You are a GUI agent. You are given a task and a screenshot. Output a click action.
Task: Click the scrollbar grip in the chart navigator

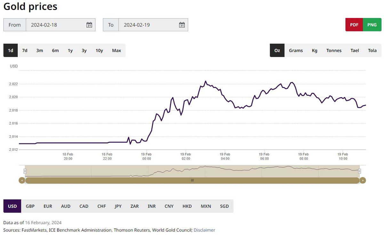coord(192,180)
